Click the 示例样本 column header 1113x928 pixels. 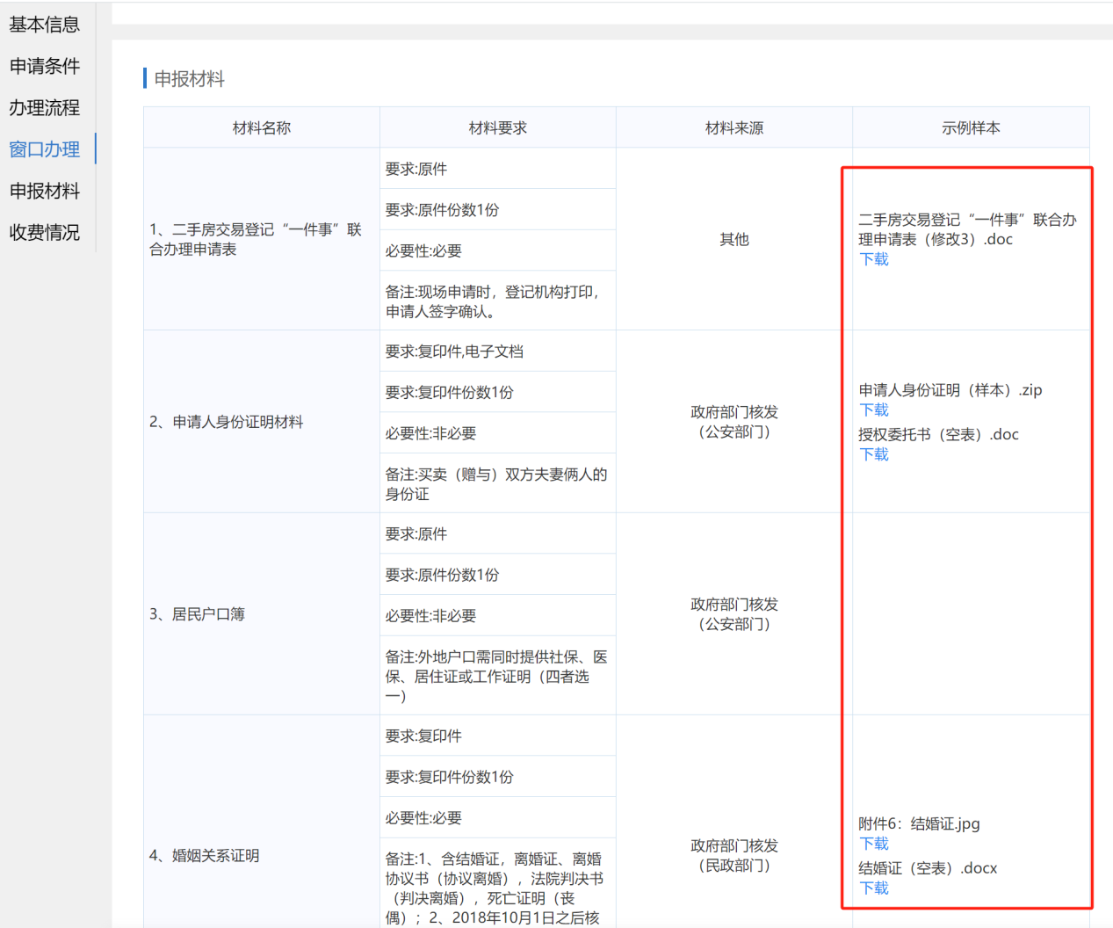coord(971,128)
